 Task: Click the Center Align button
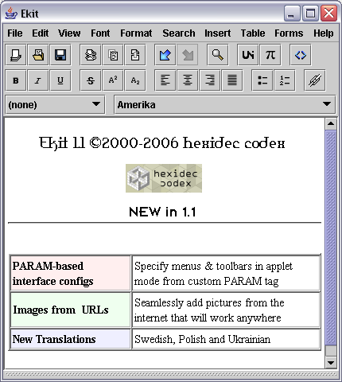(188, 80)
